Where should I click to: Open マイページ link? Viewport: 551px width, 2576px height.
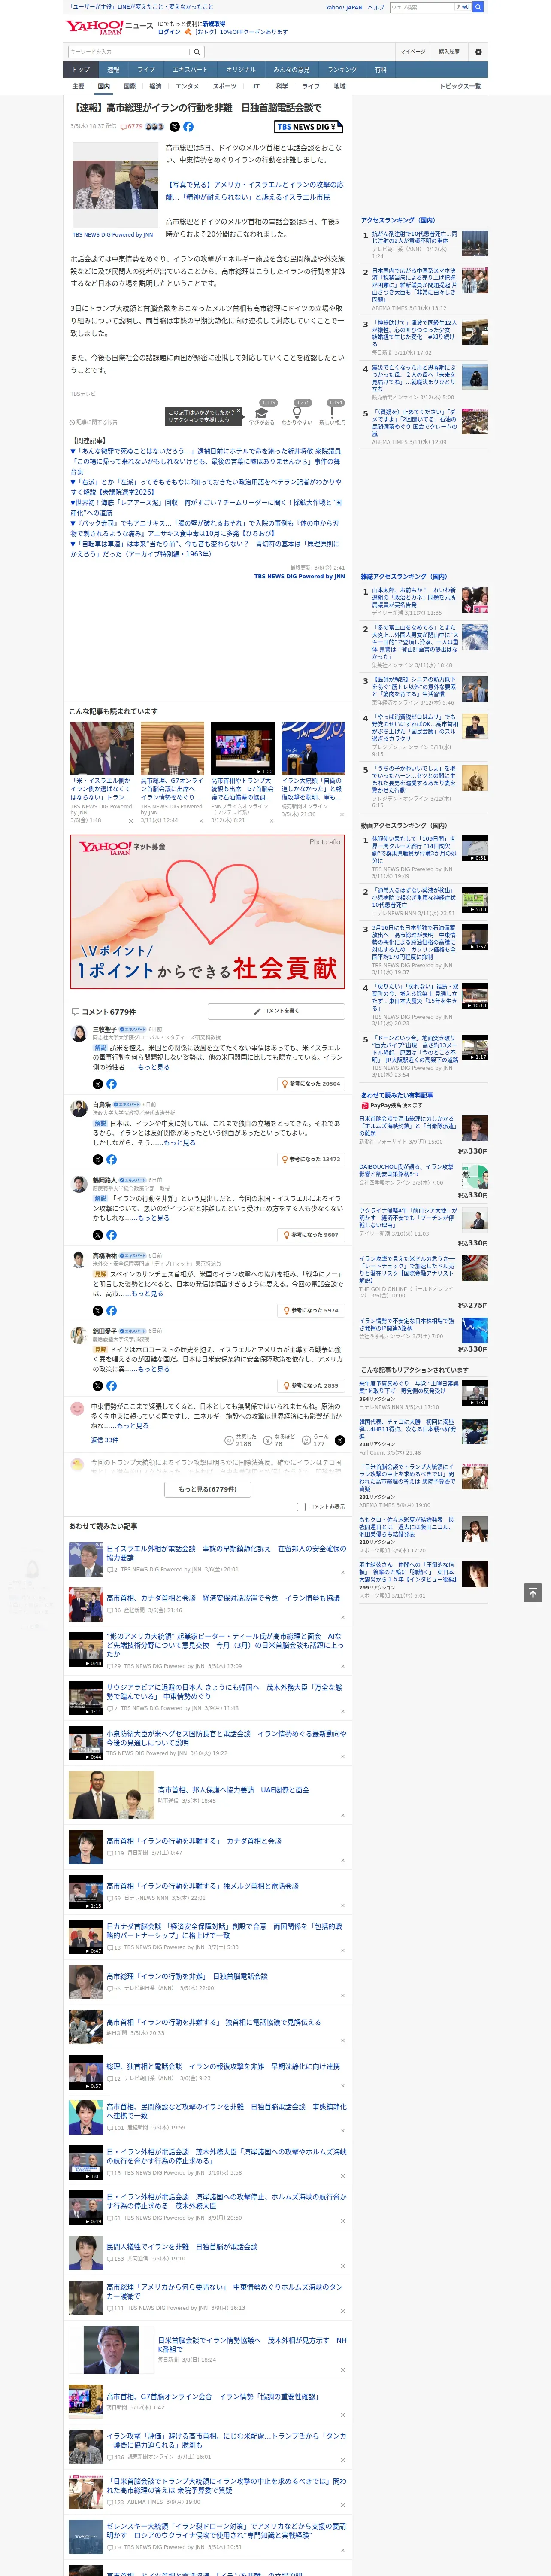413,52
